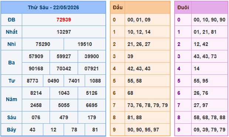This screenshot has width=229, height=137.
Task: Select the ĐB prize label
Action: [11, 20]
